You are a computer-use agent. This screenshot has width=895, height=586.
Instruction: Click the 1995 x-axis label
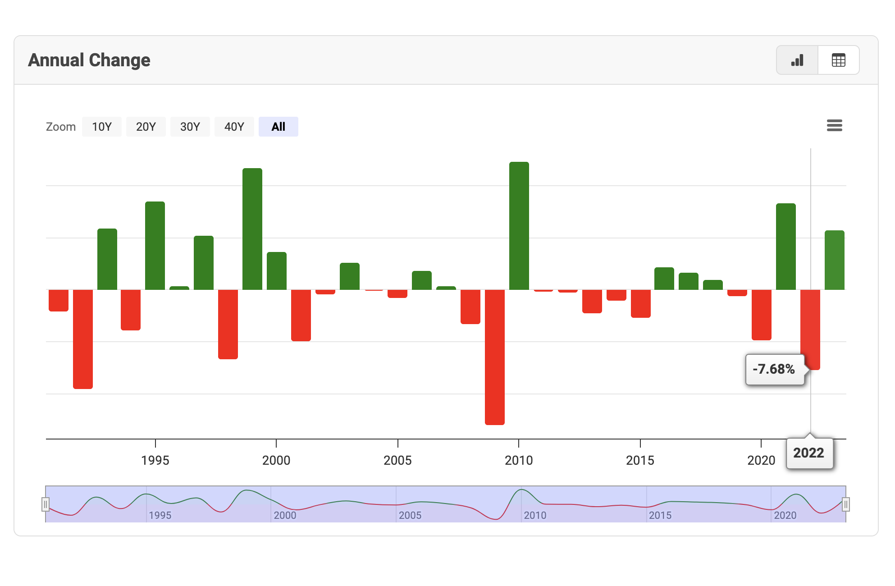point(155,460)
